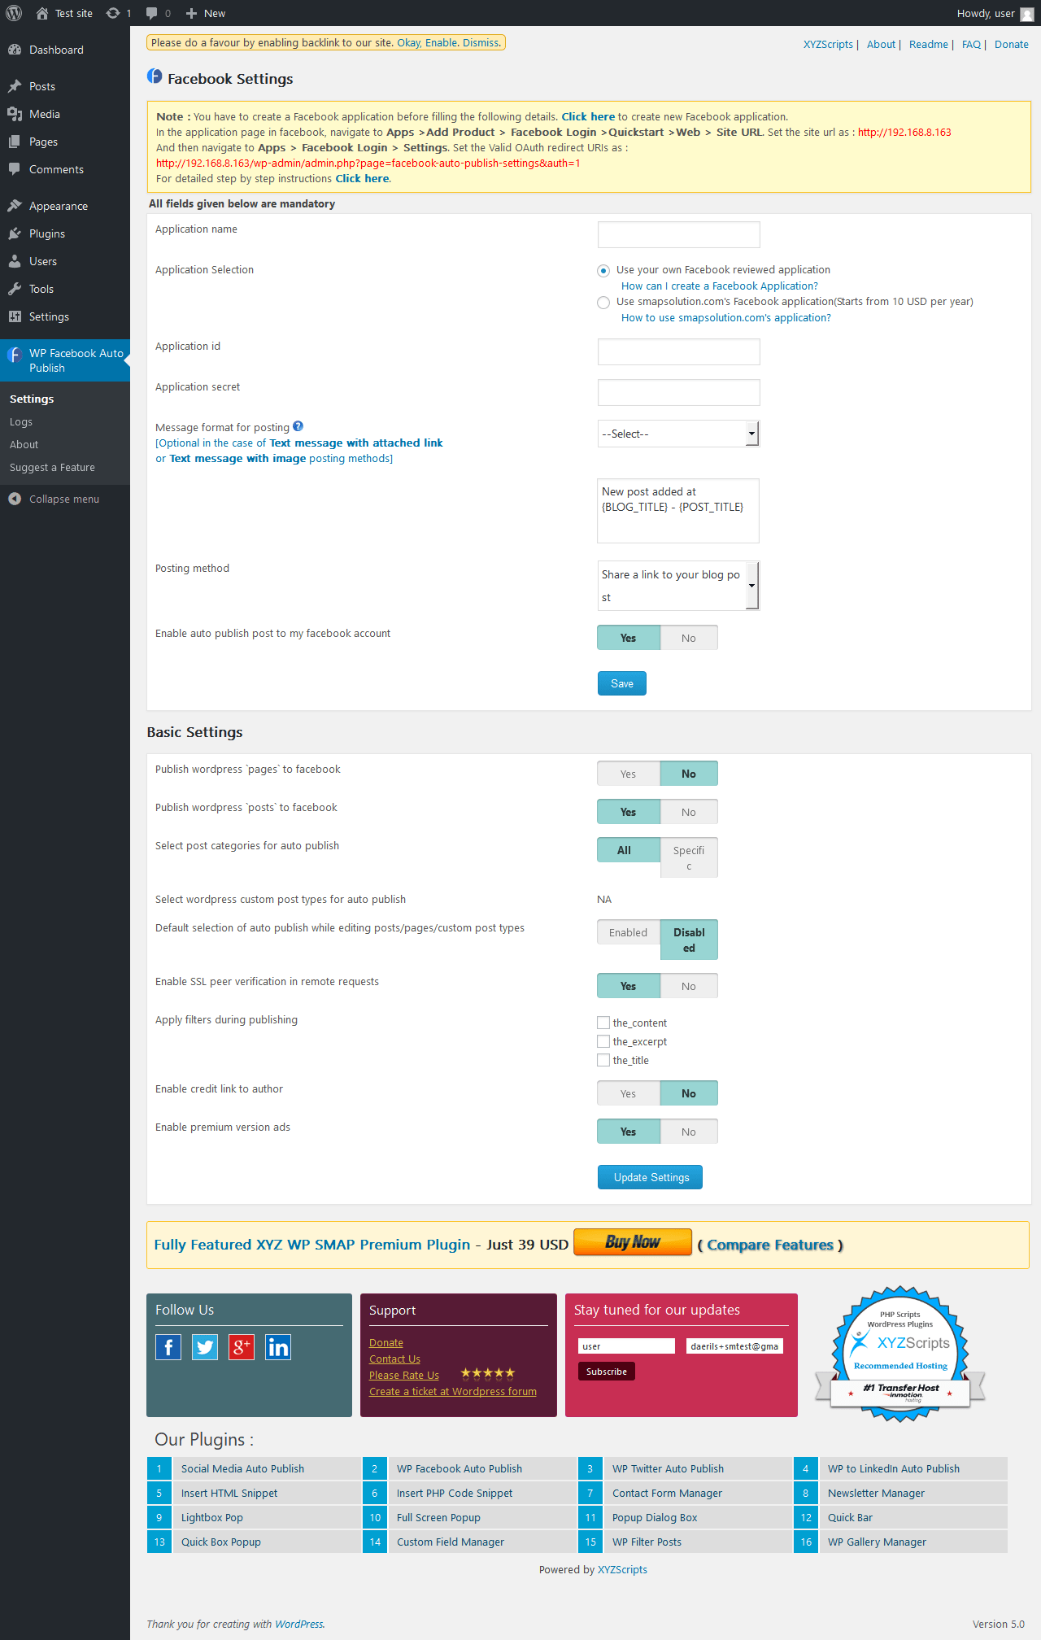Set publish wordpress pages to Yes

[x=629, y=774]
